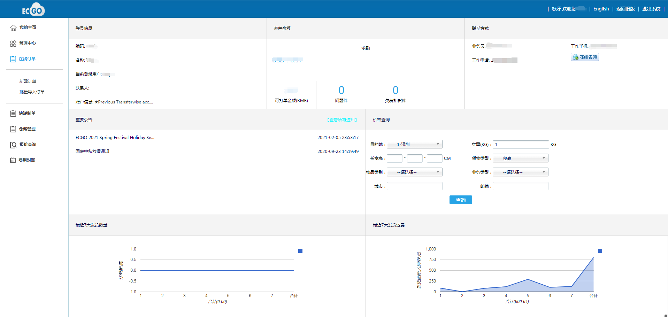668x317 pixels.
Task: Open the 目的地 dropdown showing 1-深圳
Action: 415,144
